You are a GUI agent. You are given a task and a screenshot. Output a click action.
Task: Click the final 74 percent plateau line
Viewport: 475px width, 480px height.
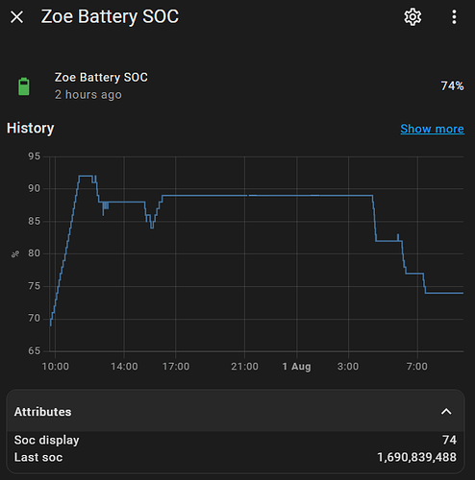[444, 293]
